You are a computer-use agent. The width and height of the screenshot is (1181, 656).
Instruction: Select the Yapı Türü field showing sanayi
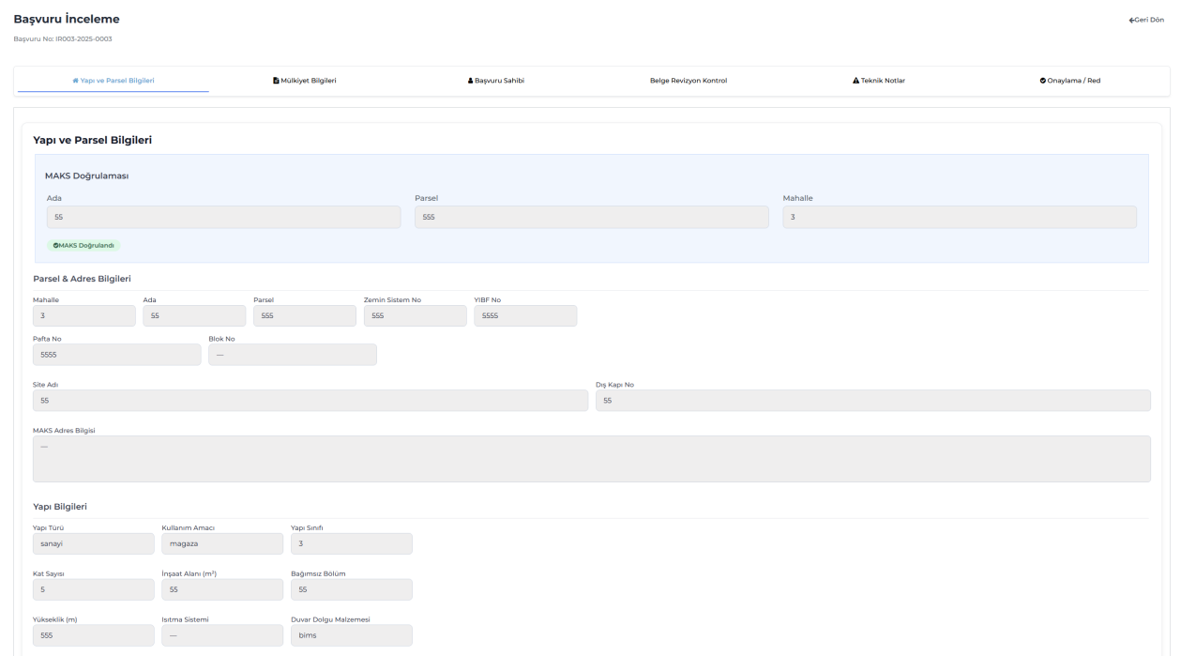(93, 544)
